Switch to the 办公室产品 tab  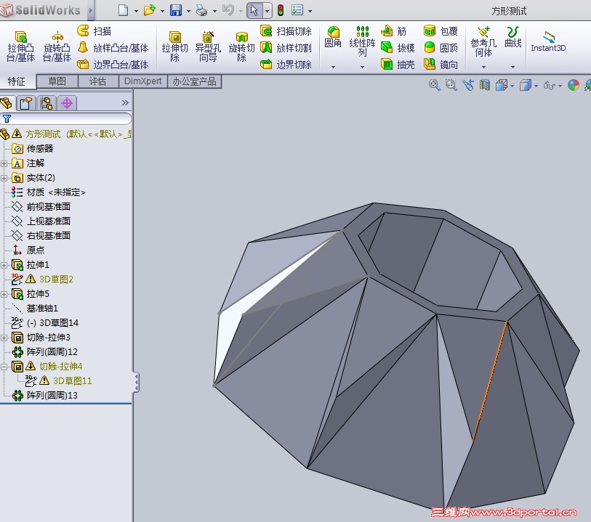tap(195, 81)
